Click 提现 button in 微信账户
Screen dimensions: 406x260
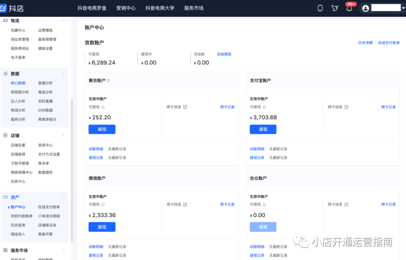coord(102,227)
